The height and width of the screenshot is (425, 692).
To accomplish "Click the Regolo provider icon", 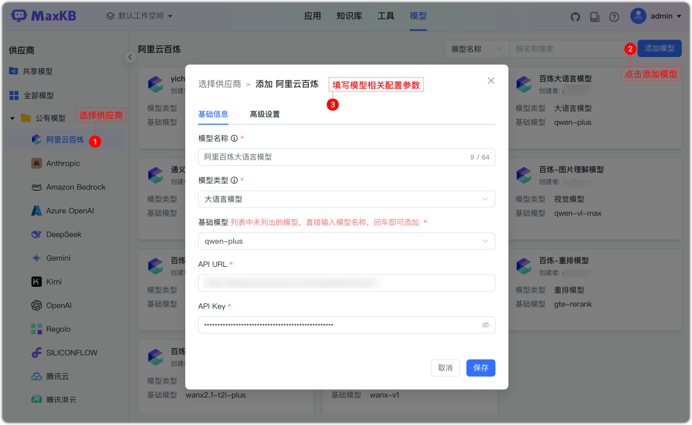I will [x=37, y=329].
